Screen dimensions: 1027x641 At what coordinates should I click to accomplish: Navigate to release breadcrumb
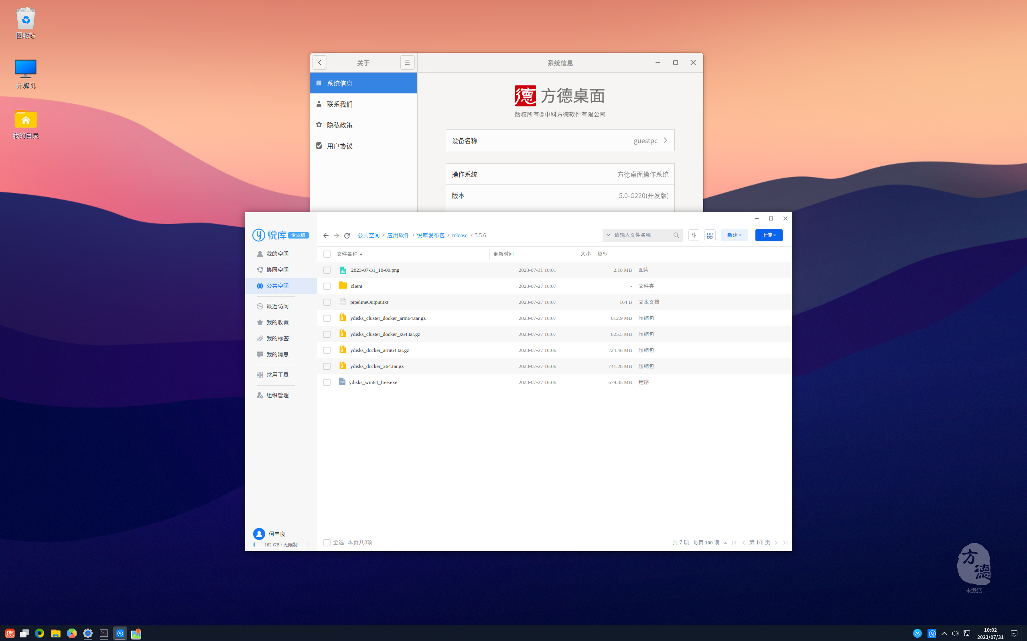pos(459,235)
